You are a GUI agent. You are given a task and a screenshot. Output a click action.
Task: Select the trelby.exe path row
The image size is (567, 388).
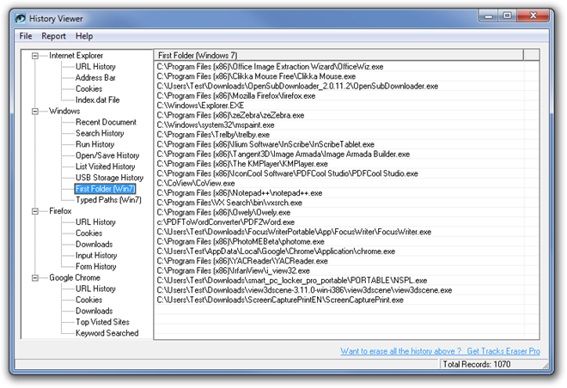(339, 135)
